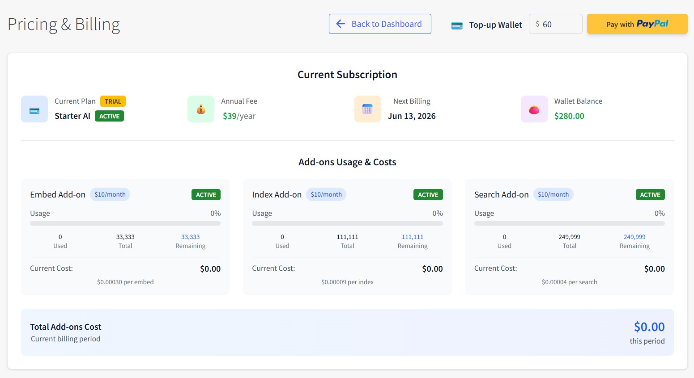Click the Embed Add-on usage progress bar

point(125,223)
